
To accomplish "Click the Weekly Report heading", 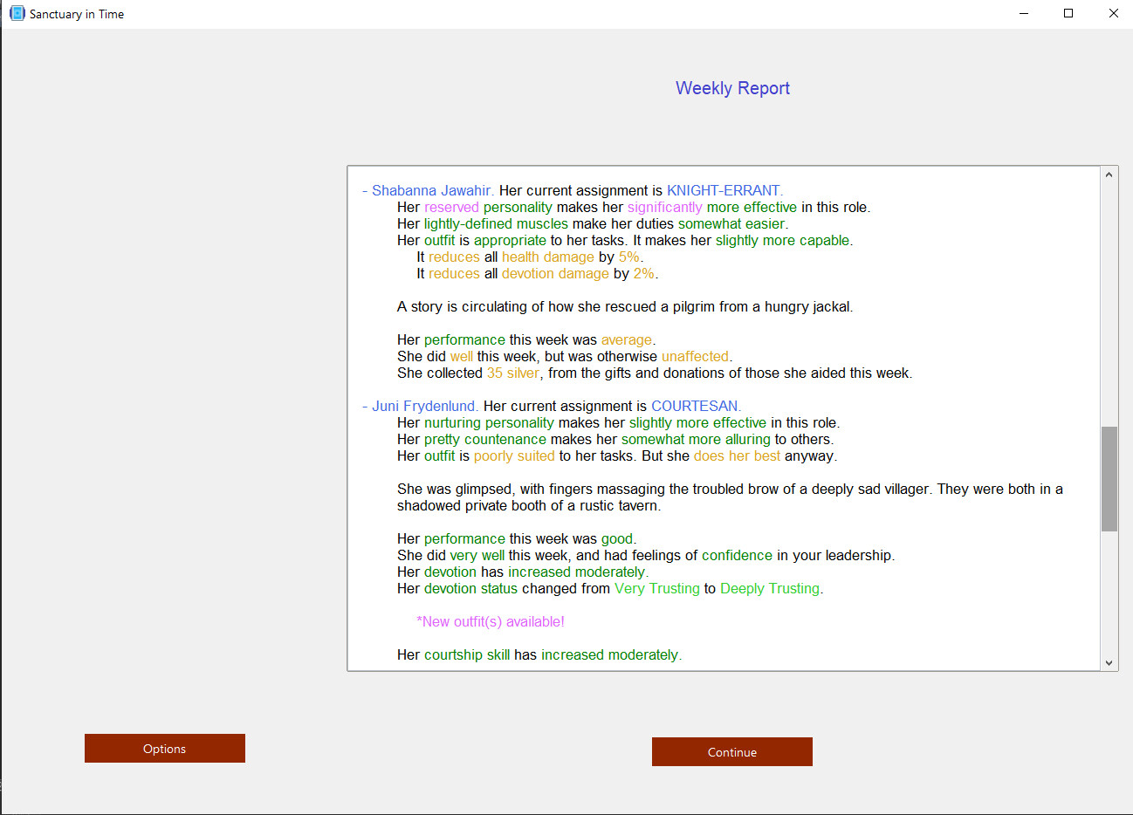I will [731, 88].
